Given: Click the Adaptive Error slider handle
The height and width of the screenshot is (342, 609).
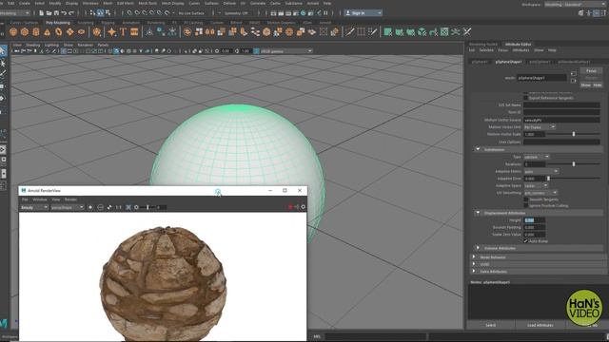Looking at the screenshot, I should (548, 178).
